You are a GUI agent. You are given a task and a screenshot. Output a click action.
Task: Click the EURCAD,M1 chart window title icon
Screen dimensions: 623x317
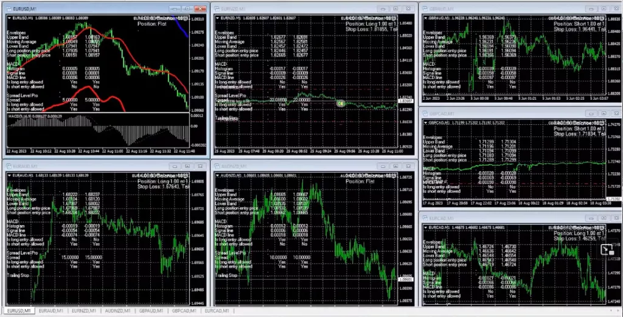[426, 217]
